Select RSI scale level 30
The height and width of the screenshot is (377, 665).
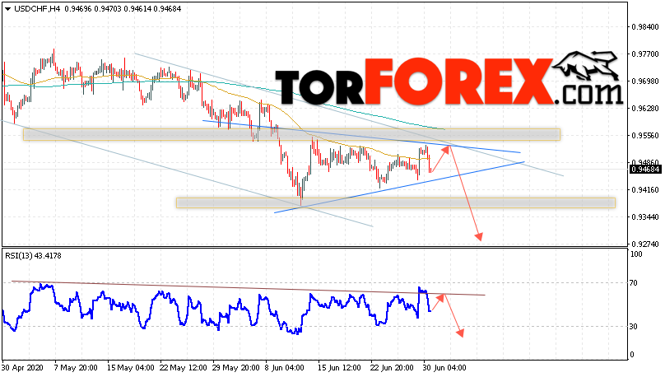pos(634,327)
